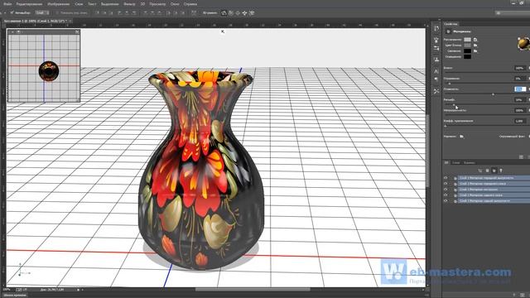Toggle Show transform controls checkbox
The height and width of the screenshot is (298, 530).
click(x=57, y=13)
